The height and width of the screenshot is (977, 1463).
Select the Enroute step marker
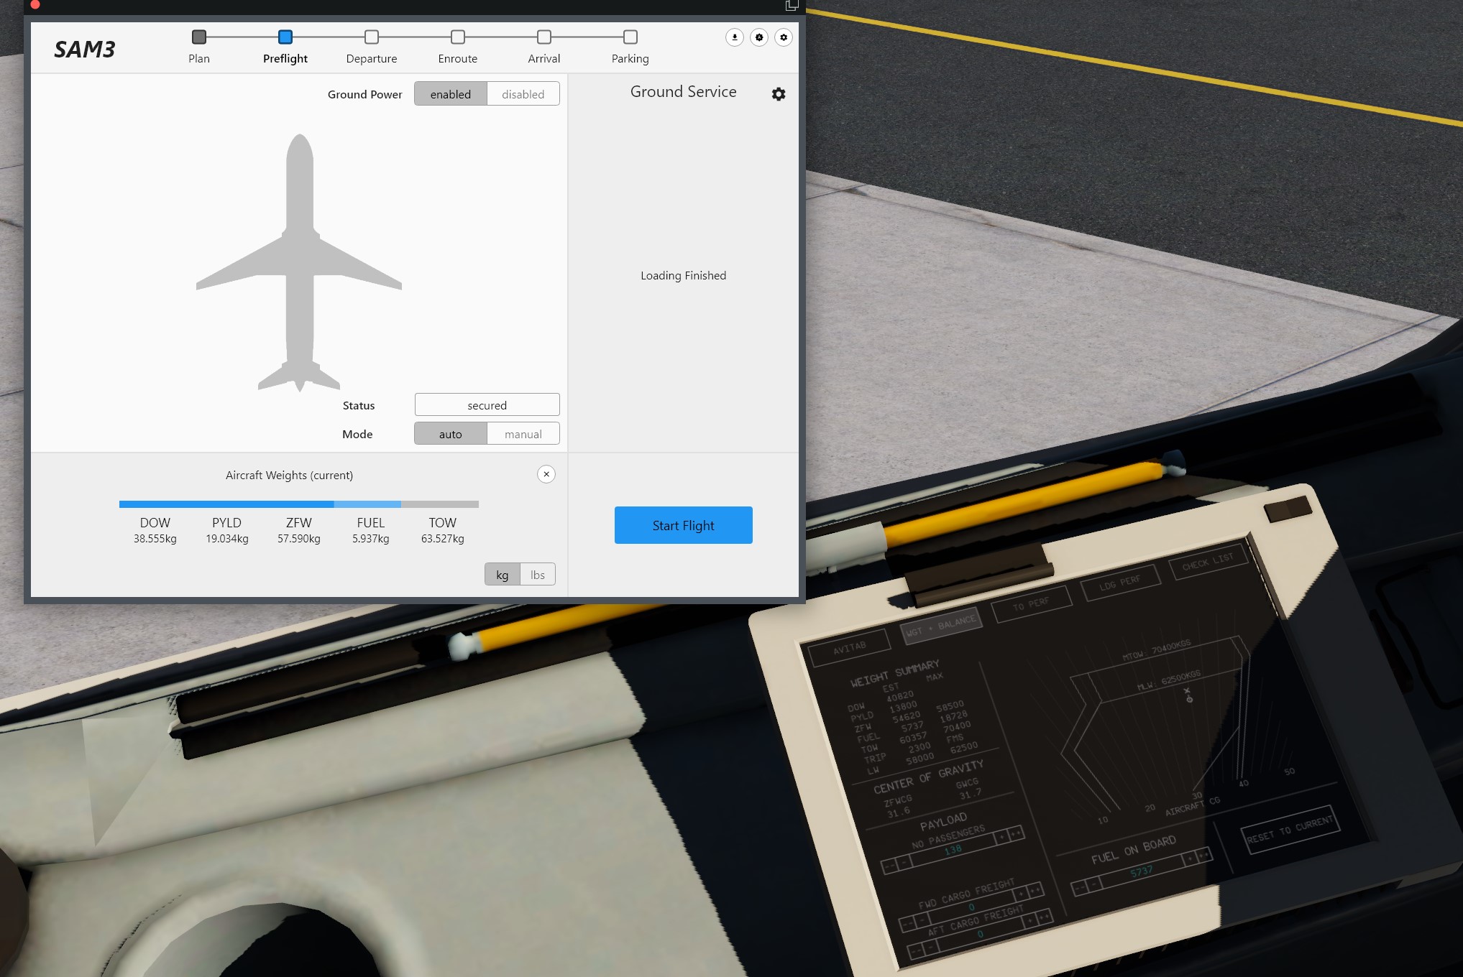[x=458, y=37]
